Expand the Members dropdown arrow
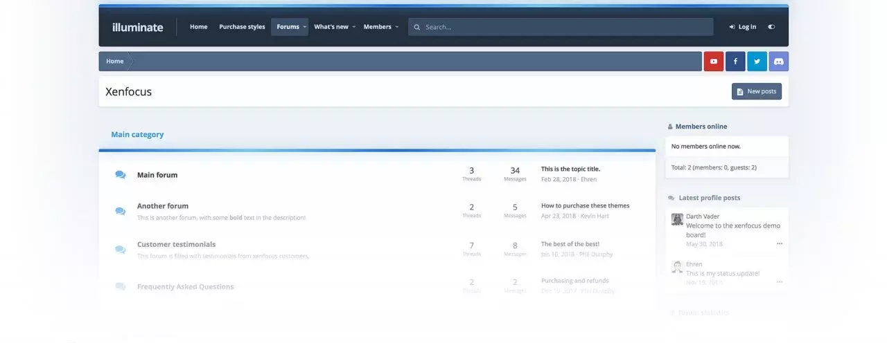 (397, 27)
